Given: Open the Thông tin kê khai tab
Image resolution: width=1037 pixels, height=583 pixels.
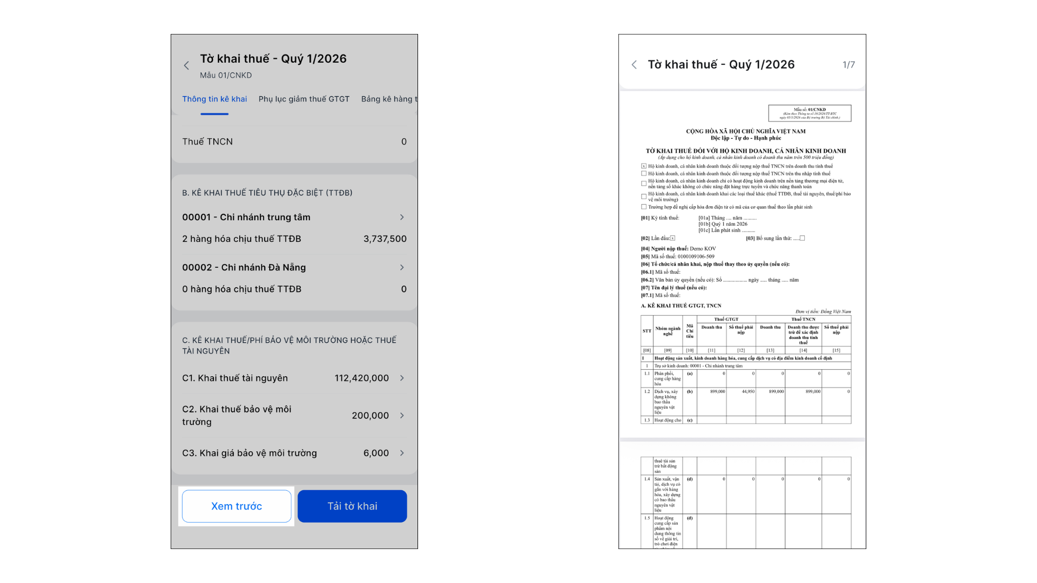Looking at the screenshot, I should point(214,99).
